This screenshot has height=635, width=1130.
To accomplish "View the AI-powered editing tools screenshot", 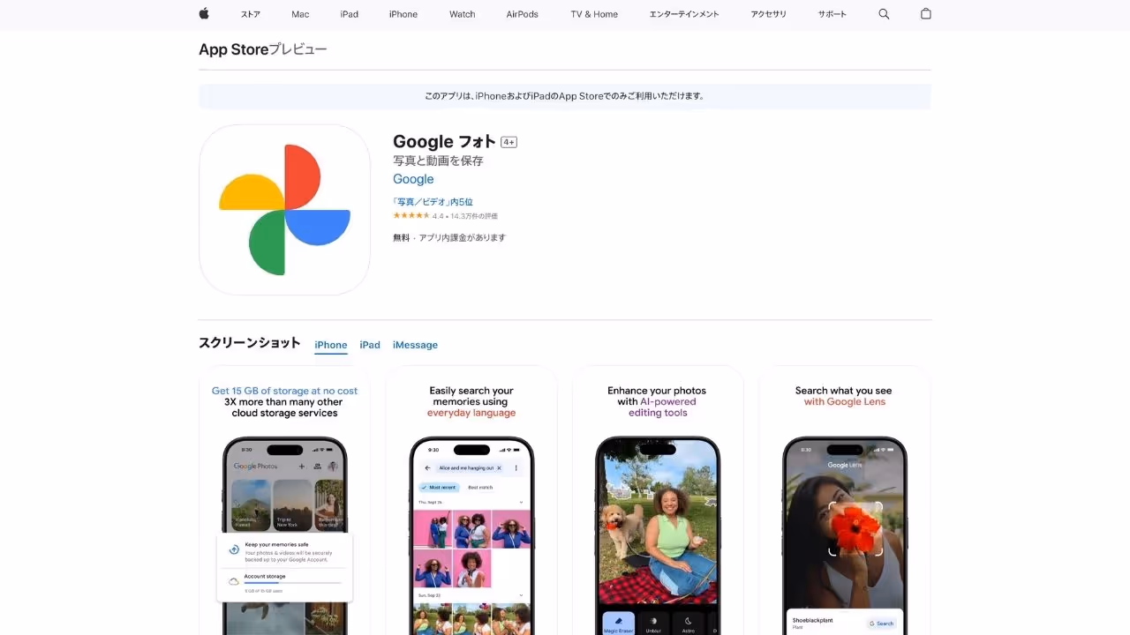I will tap(658, 501).
